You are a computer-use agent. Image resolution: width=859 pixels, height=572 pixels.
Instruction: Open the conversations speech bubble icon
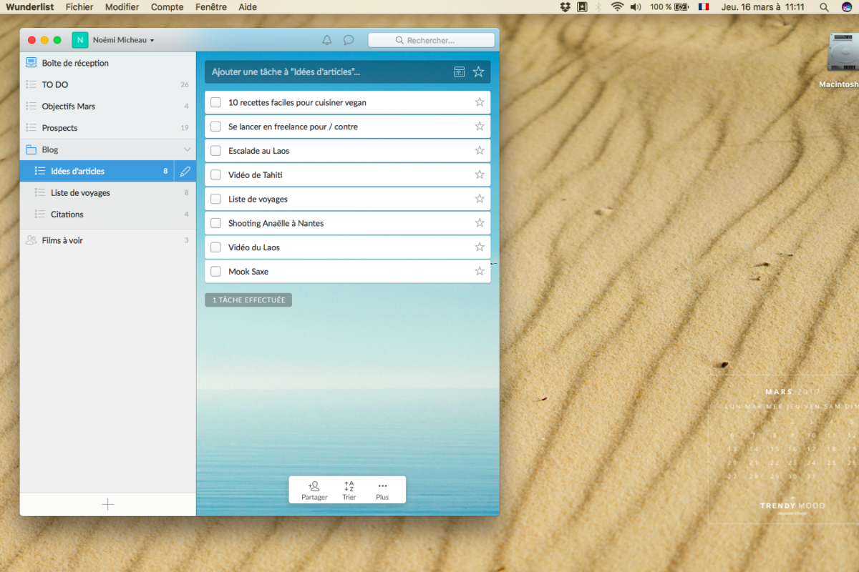click(x=349, y=40)
